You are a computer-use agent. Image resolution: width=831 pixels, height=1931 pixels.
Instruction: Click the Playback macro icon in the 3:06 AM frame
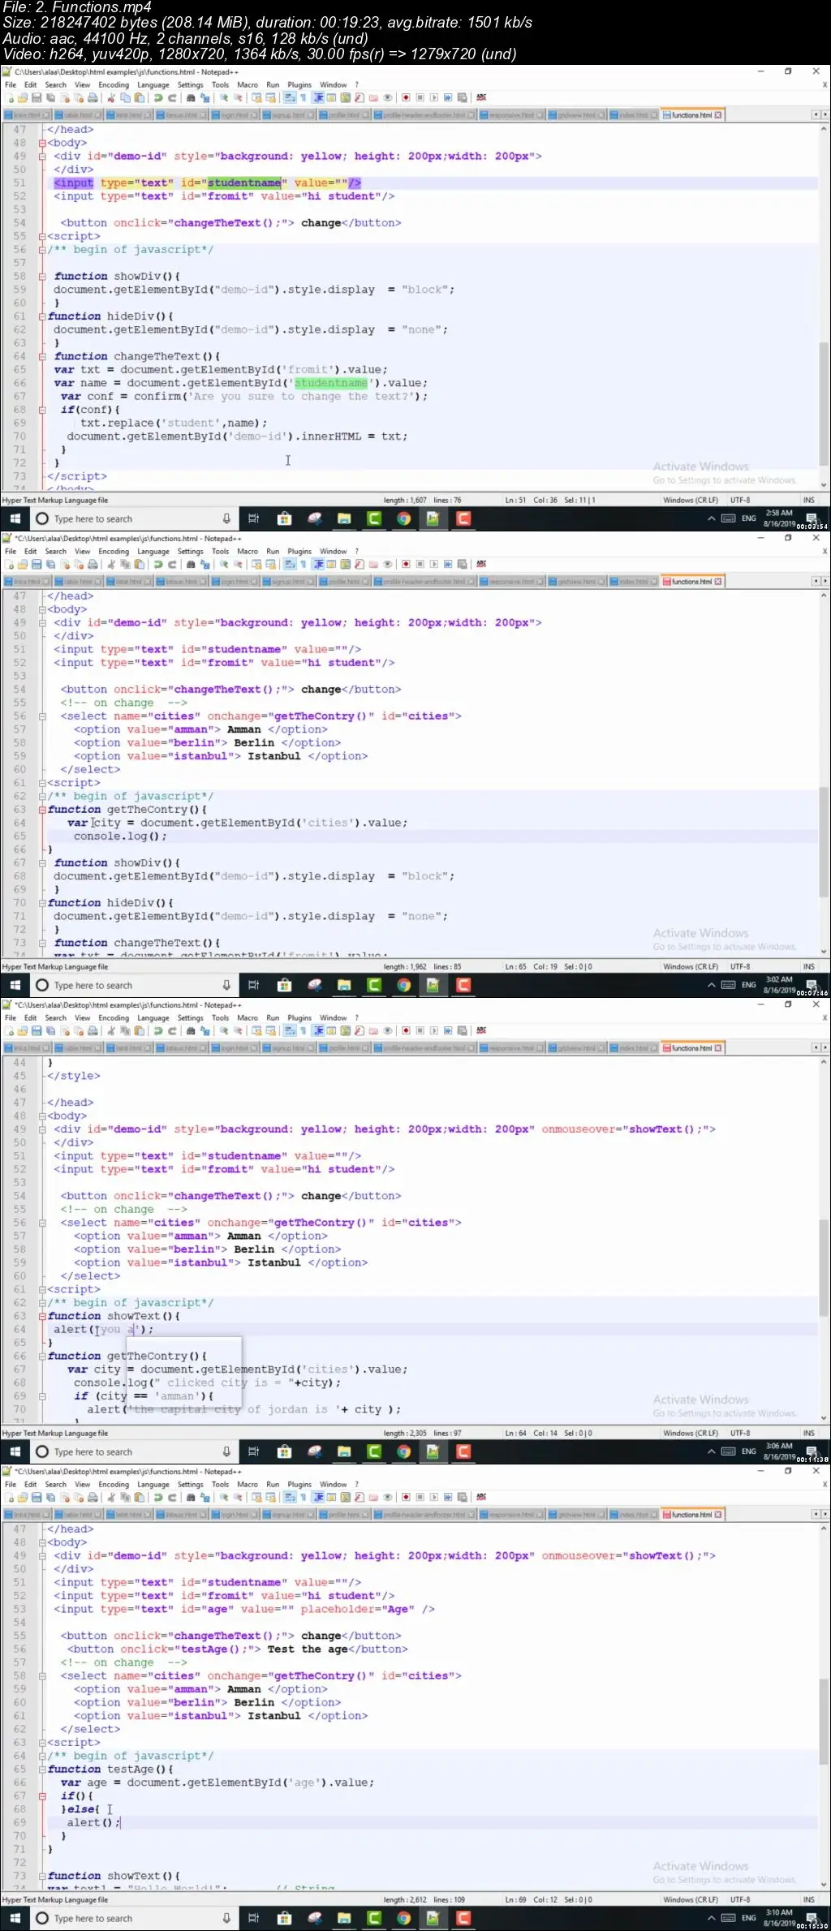(433, 1030)
